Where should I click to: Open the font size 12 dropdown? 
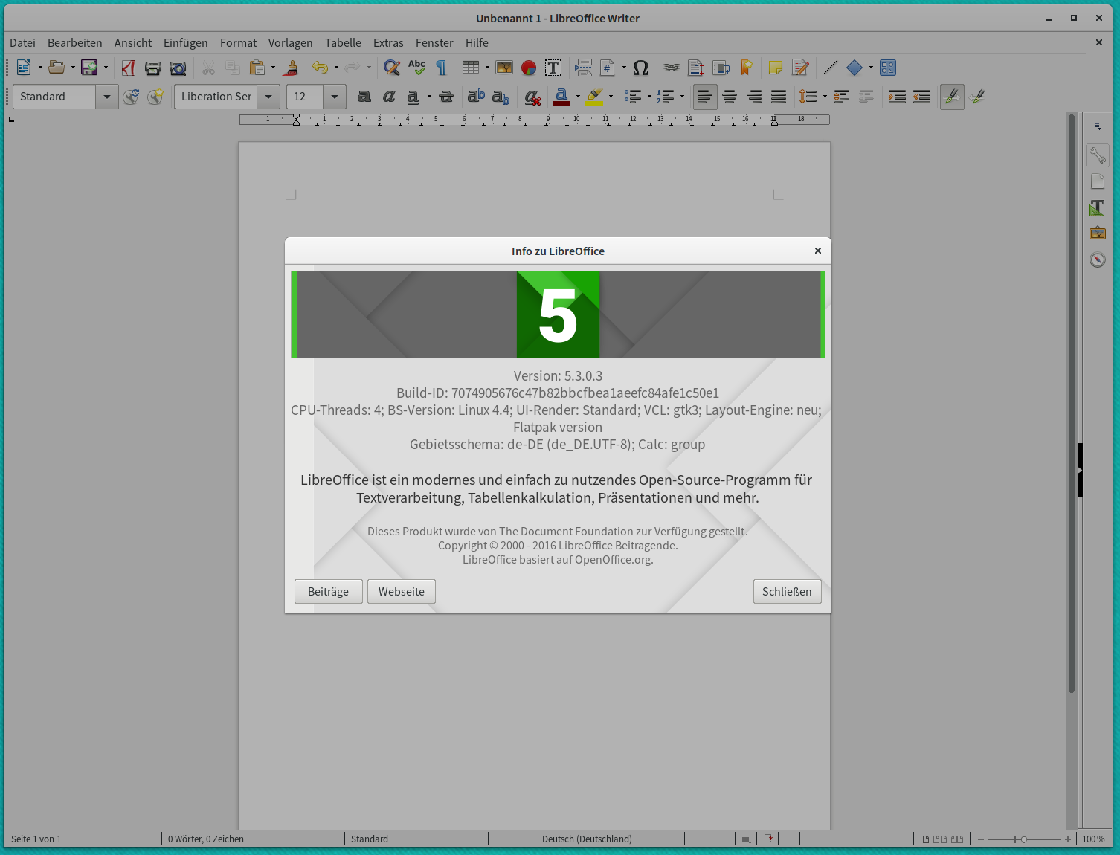click(335, 97)
